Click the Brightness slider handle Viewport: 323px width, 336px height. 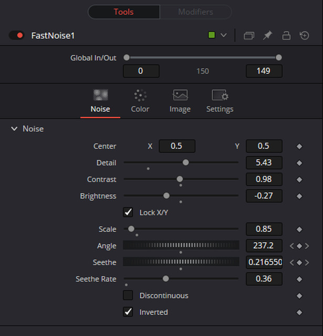(166, 196)
